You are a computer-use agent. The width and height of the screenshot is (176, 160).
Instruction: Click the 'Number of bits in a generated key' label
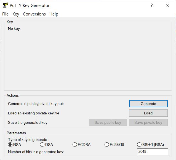click(36, 152)
